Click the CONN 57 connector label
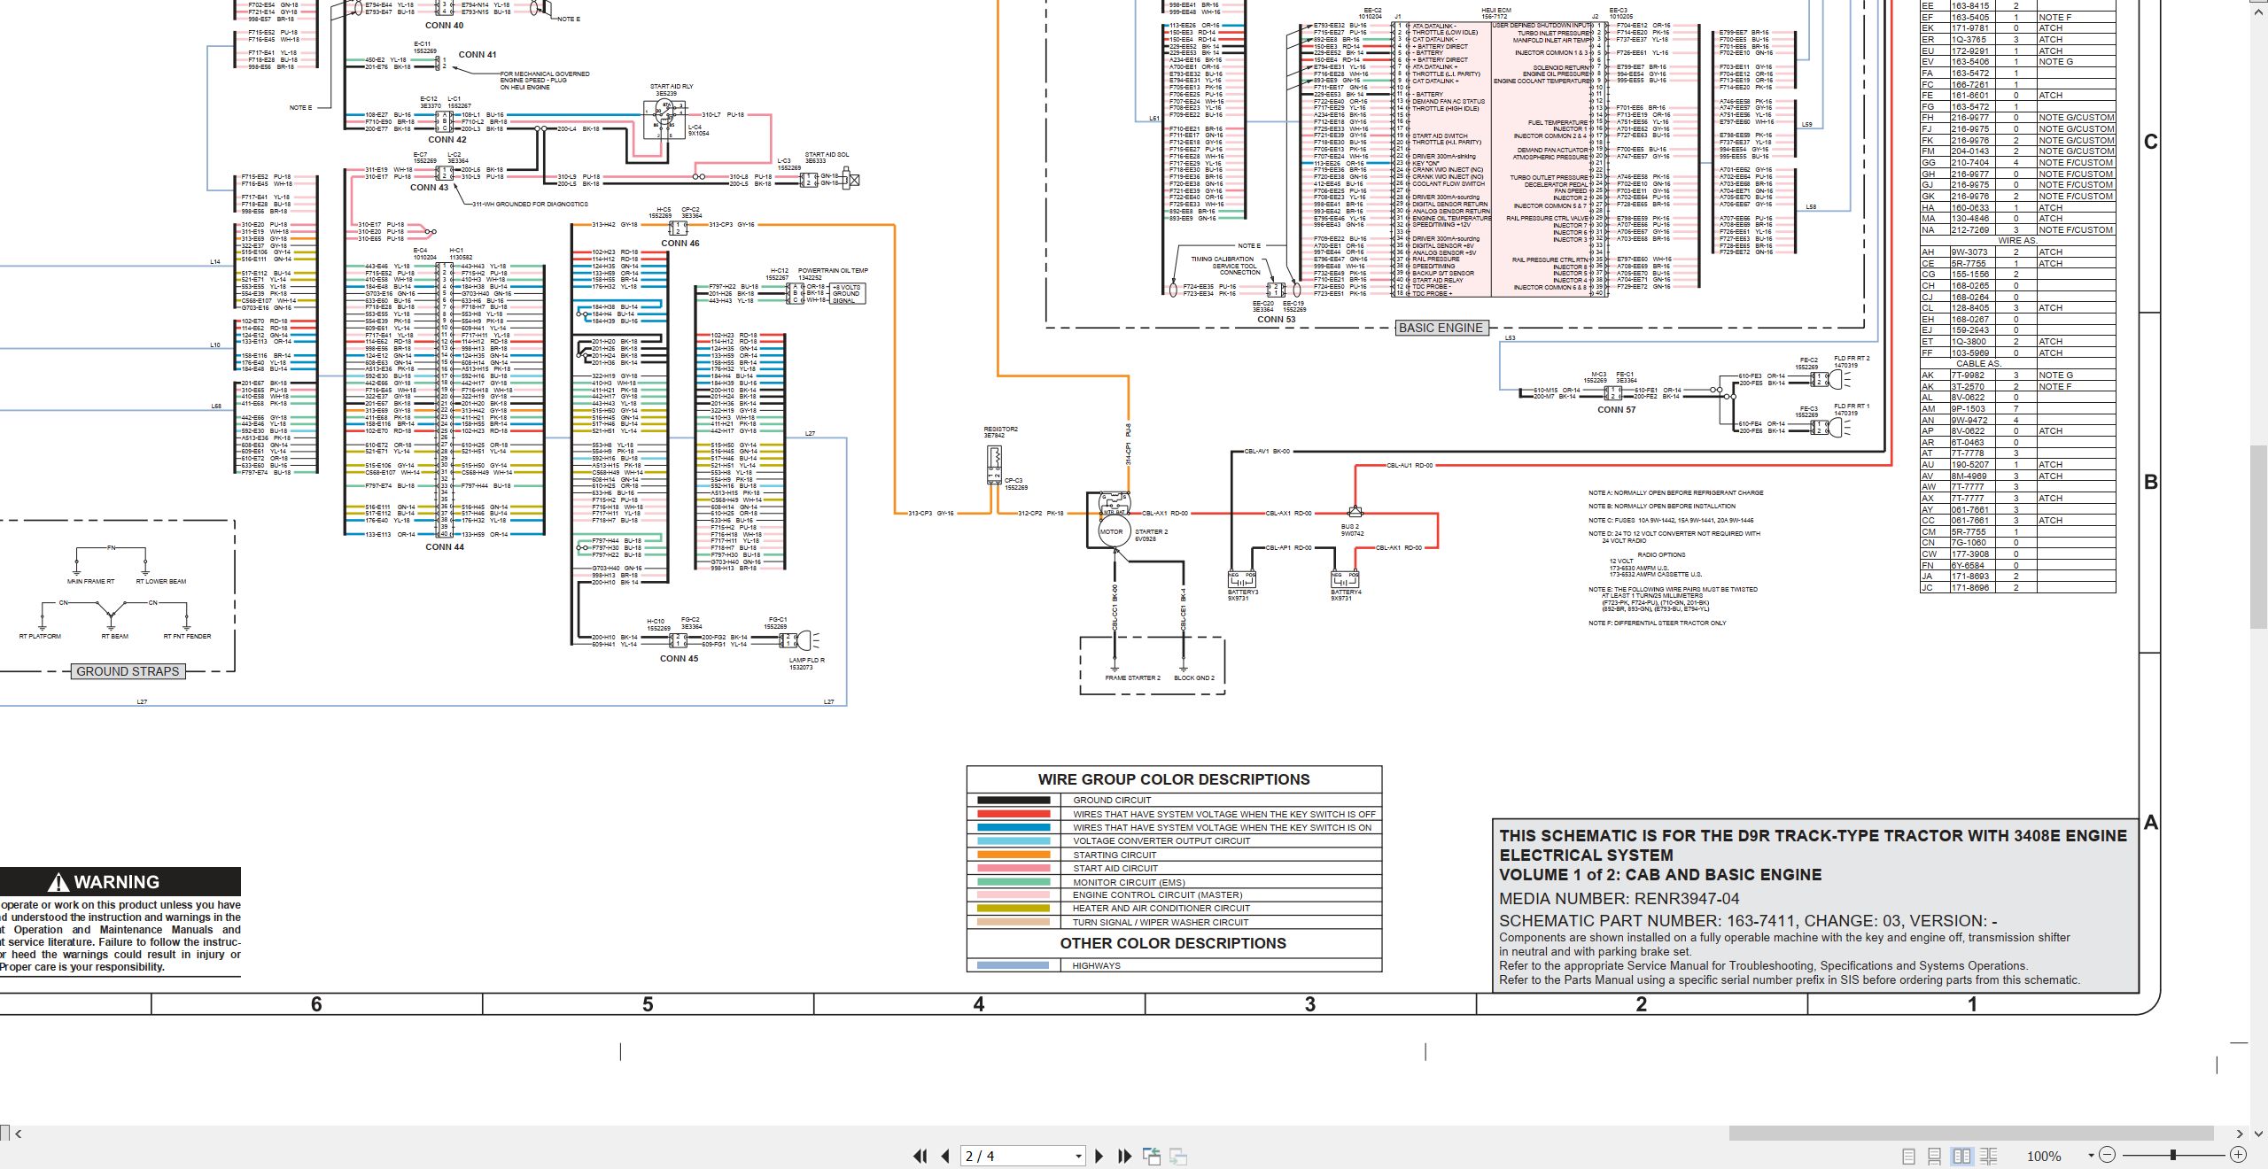The width and height of the screenshot is (2268, 1169). (1617, 410)
